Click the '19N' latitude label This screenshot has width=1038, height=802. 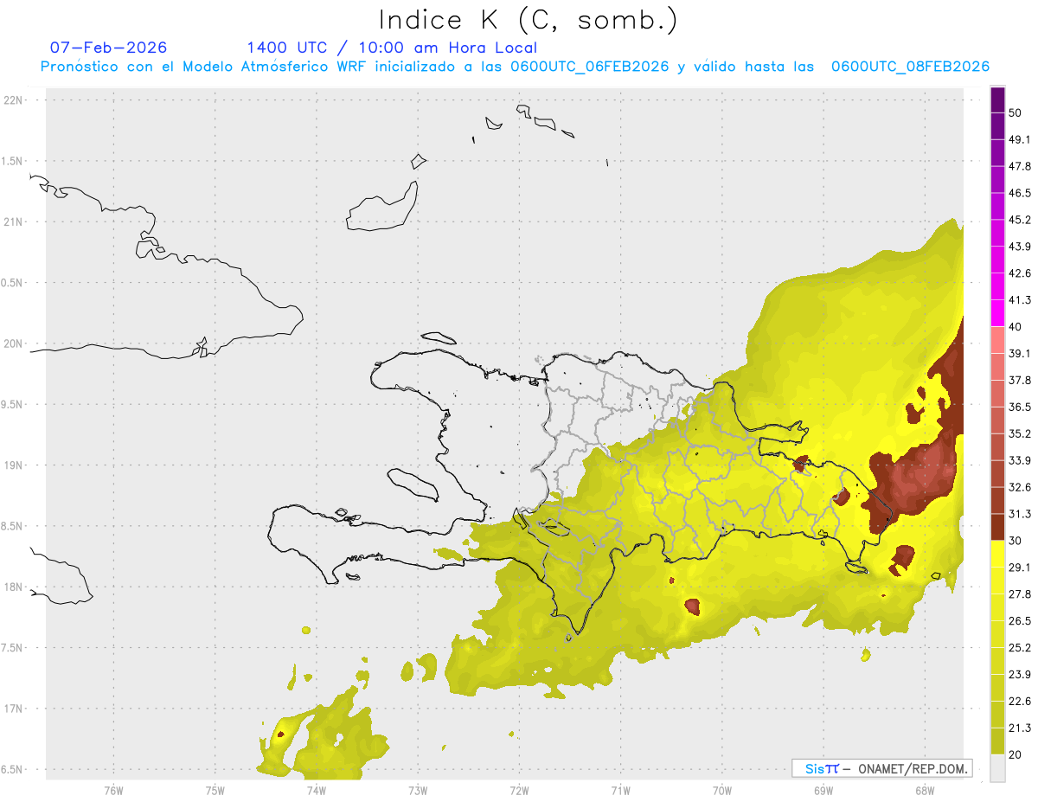tap(15, 465)
